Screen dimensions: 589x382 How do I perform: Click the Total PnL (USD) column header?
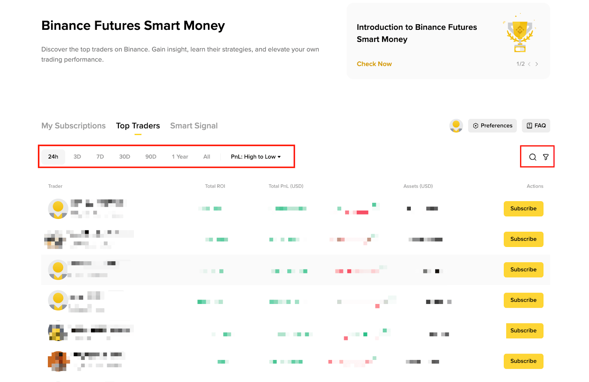pyautogui.click(x=286, y=186)
